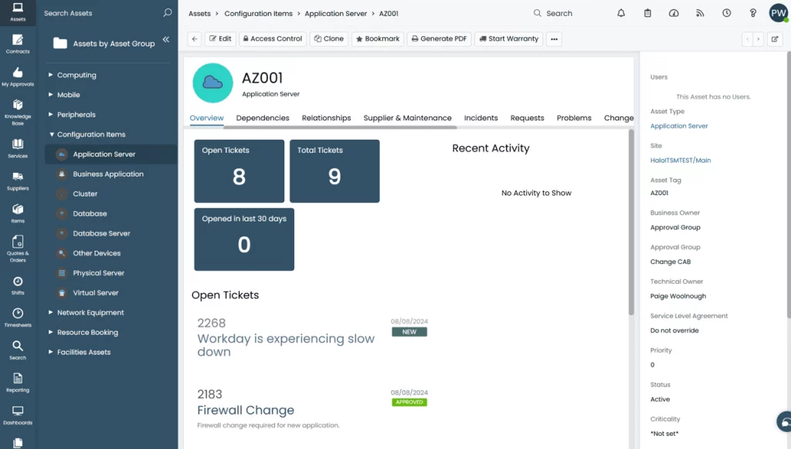Screen dimensions: 791x449
Task: Open the PW user avatar menu
Action: point(778,13)
